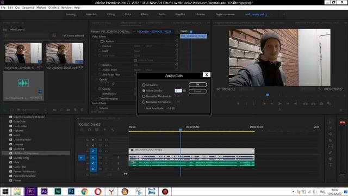Reset the Motion effect
This screenshot has width=348, height=196.
[177, 41]
